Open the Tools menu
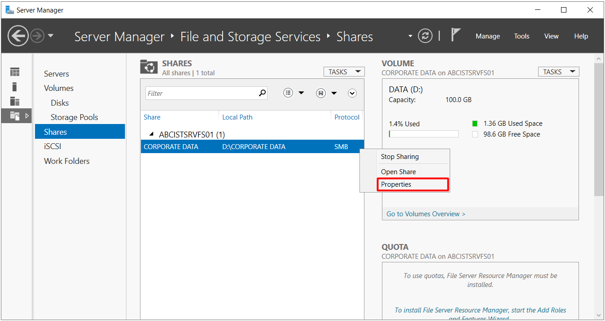The width and height of the screenshot is (605, 321). coord(522,36)
